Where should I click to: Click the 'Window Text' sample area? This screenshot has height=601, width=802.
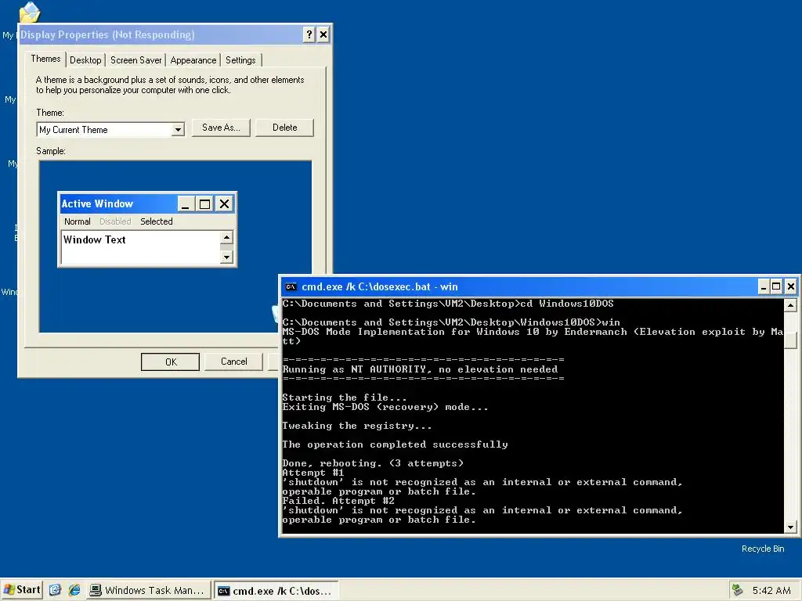95,239
